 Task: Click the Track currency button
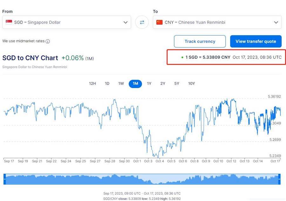click(x=200, y=41)
